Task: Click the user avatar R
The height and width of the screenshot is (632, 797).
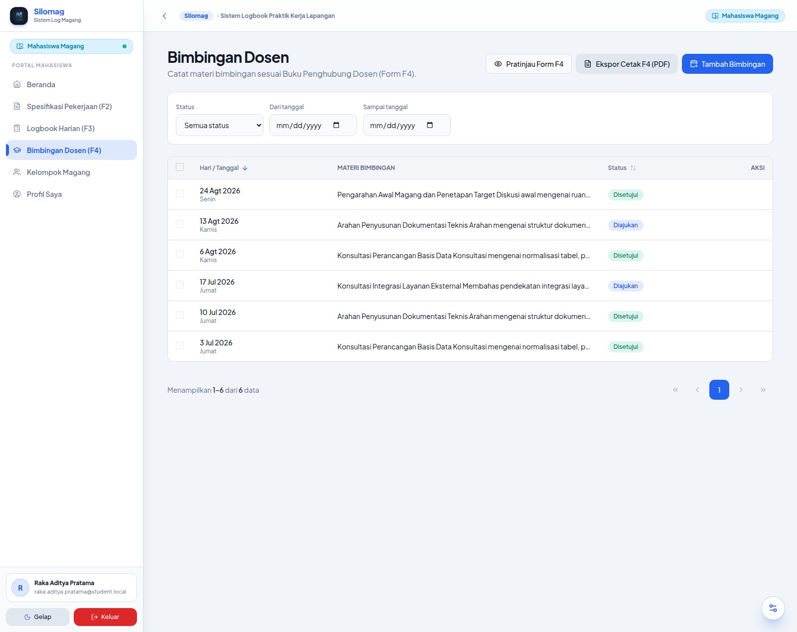Action: (x=20, y=588)
